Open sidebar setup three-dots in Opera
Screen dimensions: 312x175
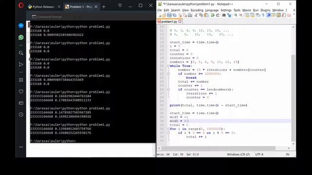[x=21, y=147]
